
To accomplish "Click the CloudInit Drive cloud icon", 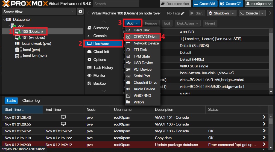I will 128,82.
